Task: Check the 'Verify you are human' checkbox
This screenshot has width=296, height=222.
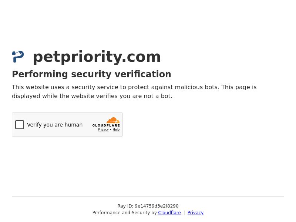Action: [x=20, y=125]
